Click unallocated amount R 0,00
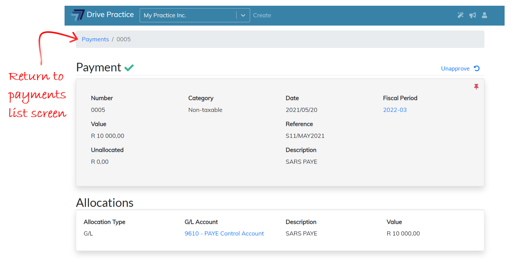The height and width of the screenshot is (270, 513). click(x=100, y=162)
